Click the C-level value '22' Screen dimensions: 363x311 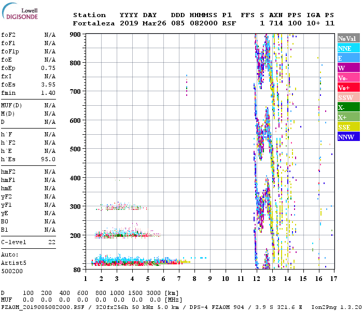coord(52,242)
